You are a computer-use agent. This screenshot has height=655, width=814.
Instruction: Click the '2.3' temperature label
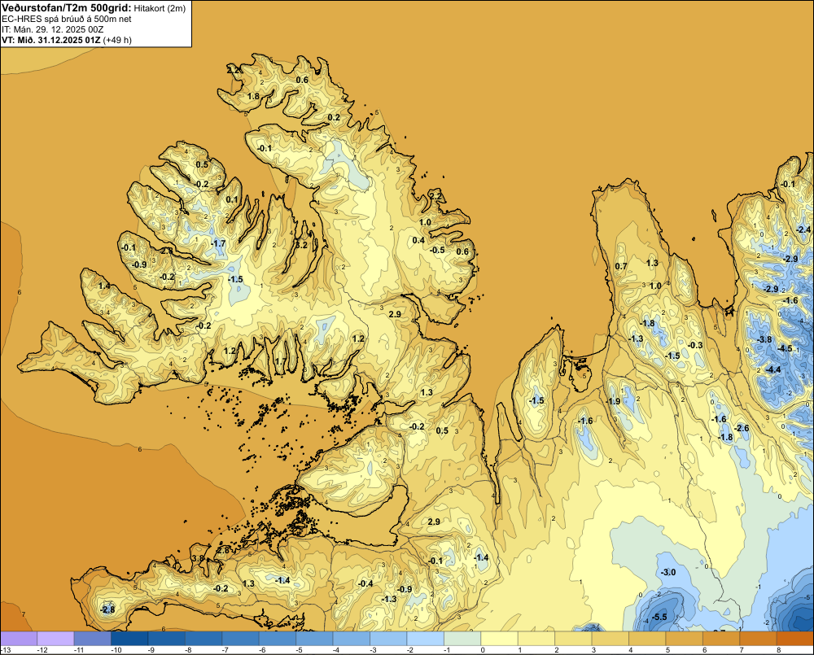click(167, 251)
